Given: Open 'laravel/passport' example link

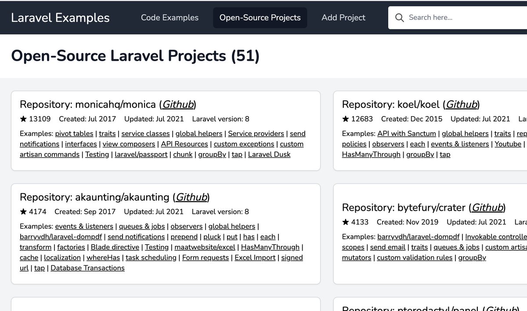Looking at the screenshot, I should click(141, 155).
